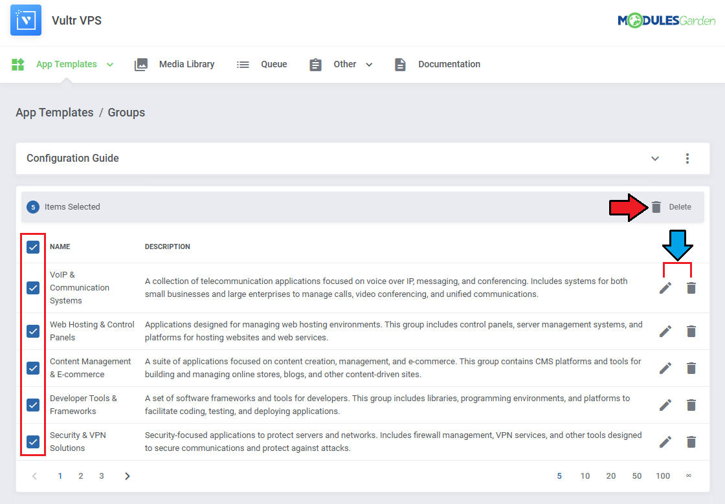
Task: Show 5 items per page
Action: [x=559, y=476]
